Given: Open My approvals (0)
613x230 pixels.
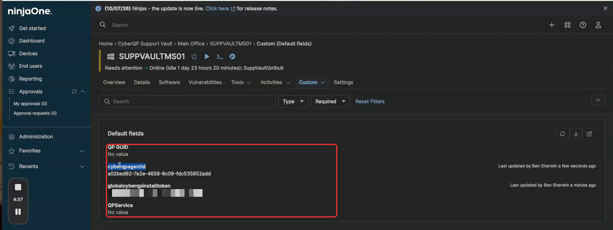Looking at the screenshot, I should 30,103.
